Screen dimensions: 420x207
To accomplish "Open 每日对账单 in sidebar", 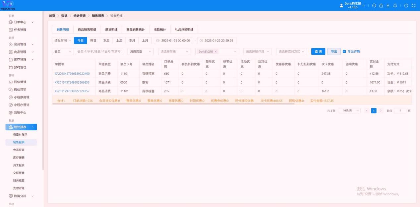I will coord(20,135).
